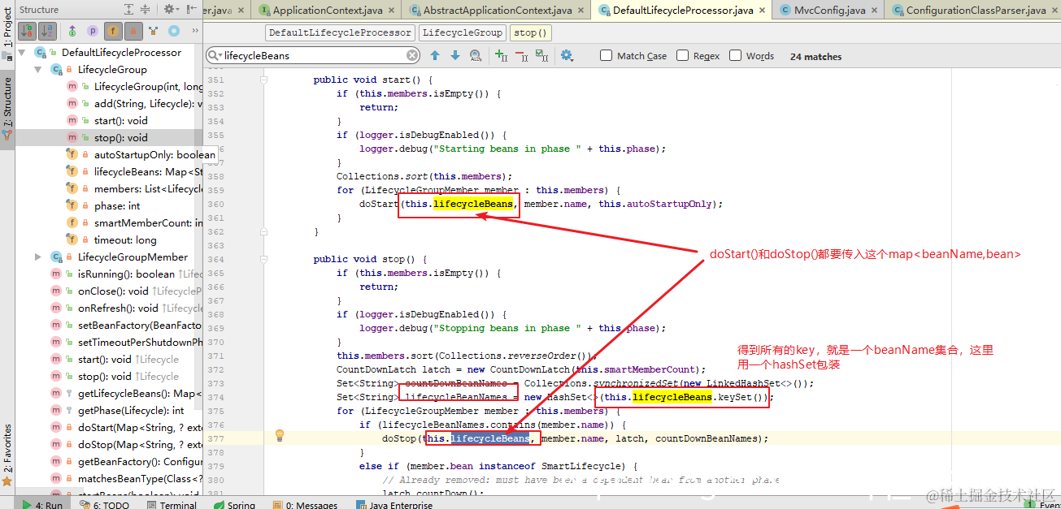Switch to ApplicationContext.java tab
Image resolution: width=1061 pixels, height=509 pixels.
click(326, 11)
